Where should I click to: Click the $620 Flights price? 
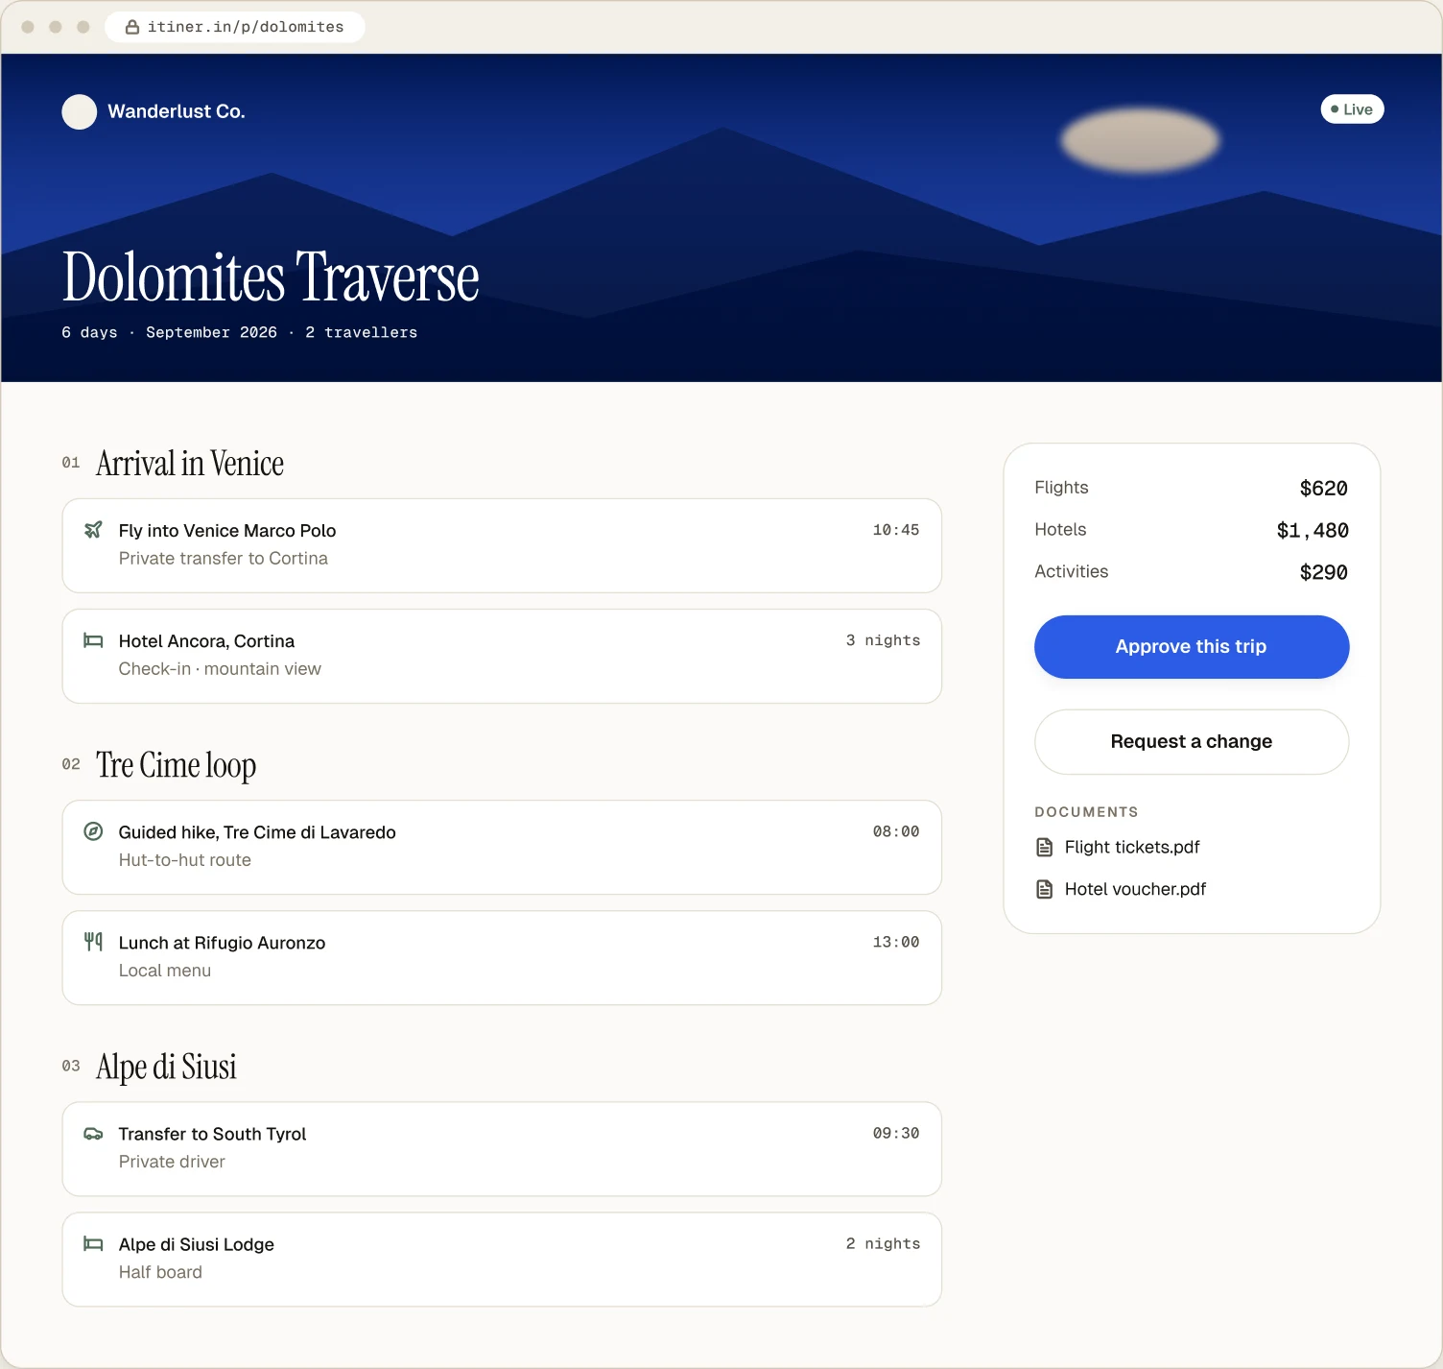tap(1323, 489)
